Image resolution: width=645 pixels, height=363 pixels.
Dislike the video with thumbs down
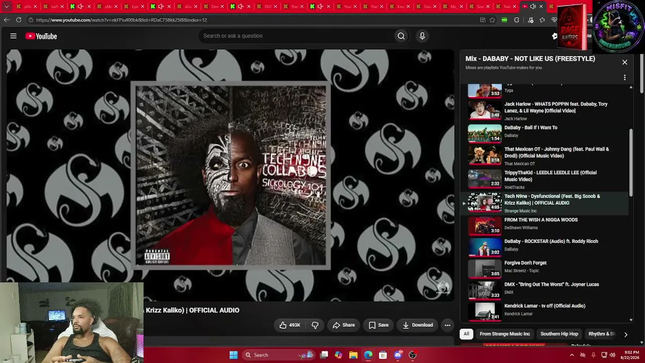point(315,325)
